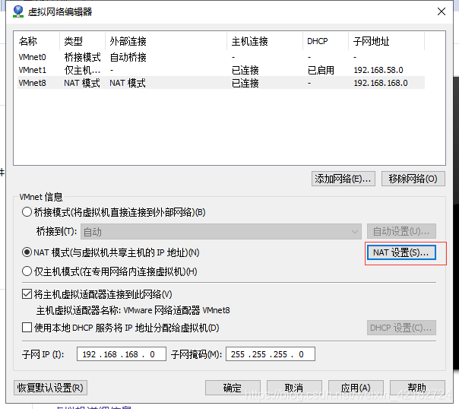Image resolution: width=459 pixels, height=409 pixels.
Task: Open the 桥接到 dropdown showing 自动
Action: (x=221, y=232)
